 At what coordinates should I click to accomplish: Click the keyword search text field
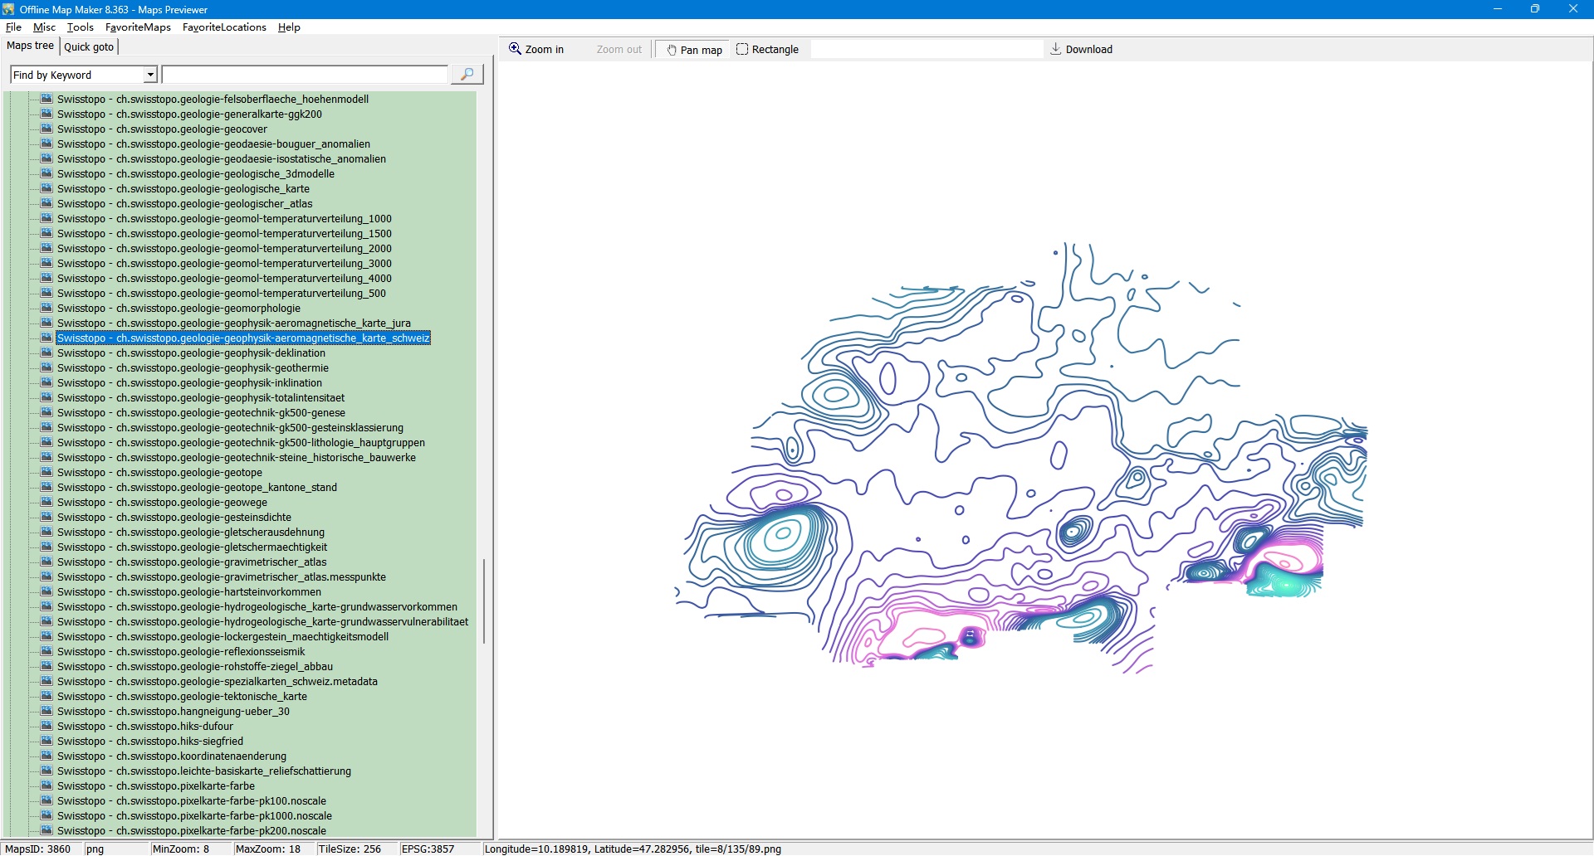pyautogui.click(x=305, y=75)
